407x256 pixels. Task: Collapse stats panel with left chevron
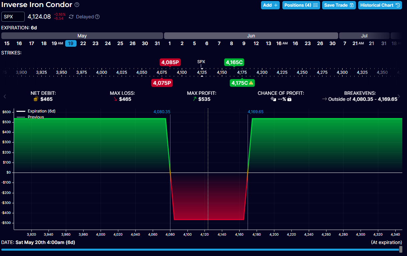[x=5, y=96]
